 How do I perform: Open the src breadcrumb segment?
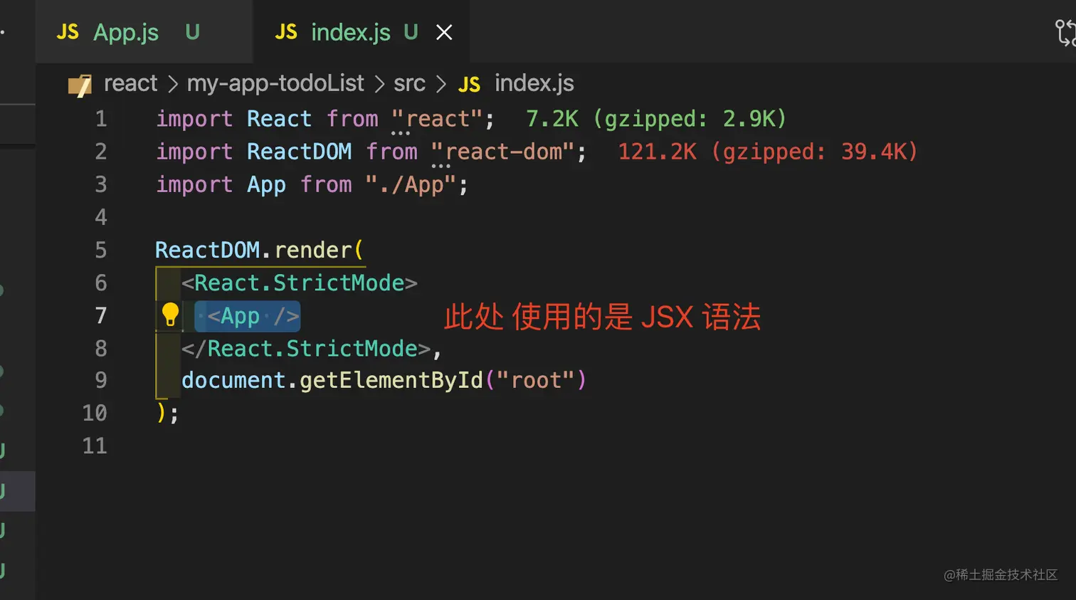point(409,83)
